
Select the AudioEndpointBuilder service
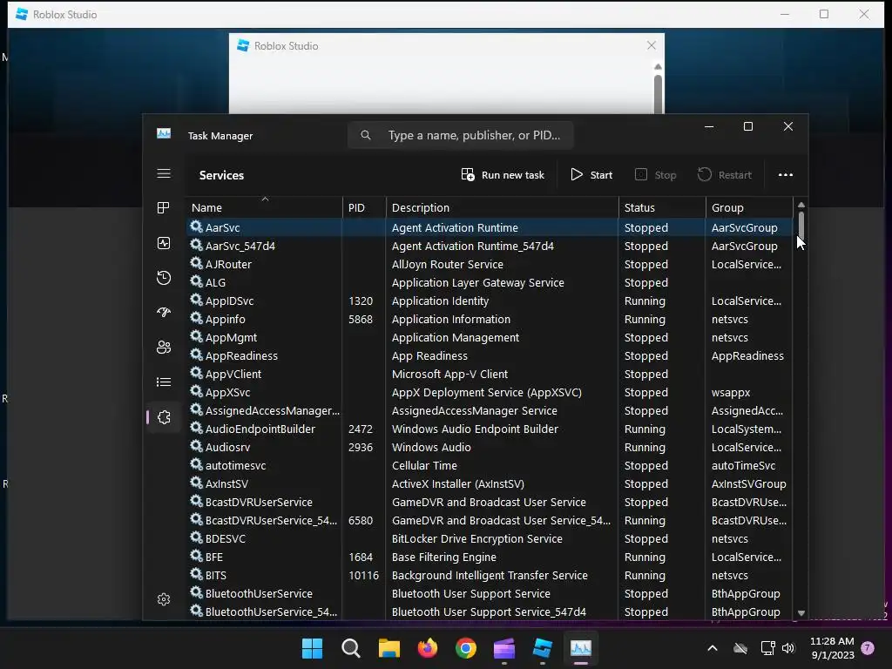coord(490,429)
